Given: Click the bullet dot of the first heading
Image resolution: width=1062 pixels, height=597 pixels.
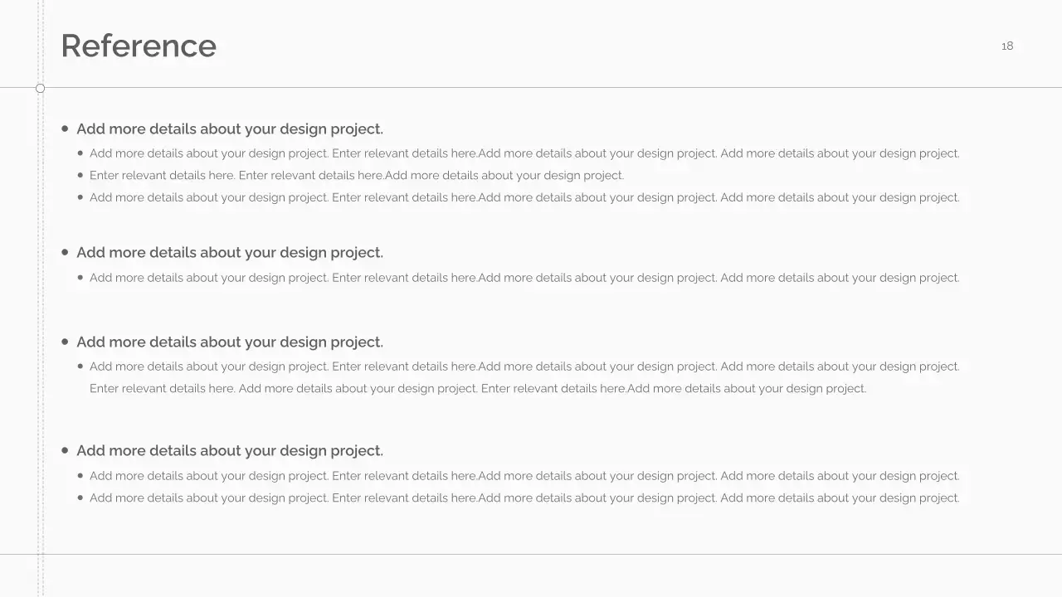Looking at the screenshot, I should (65, 129).
